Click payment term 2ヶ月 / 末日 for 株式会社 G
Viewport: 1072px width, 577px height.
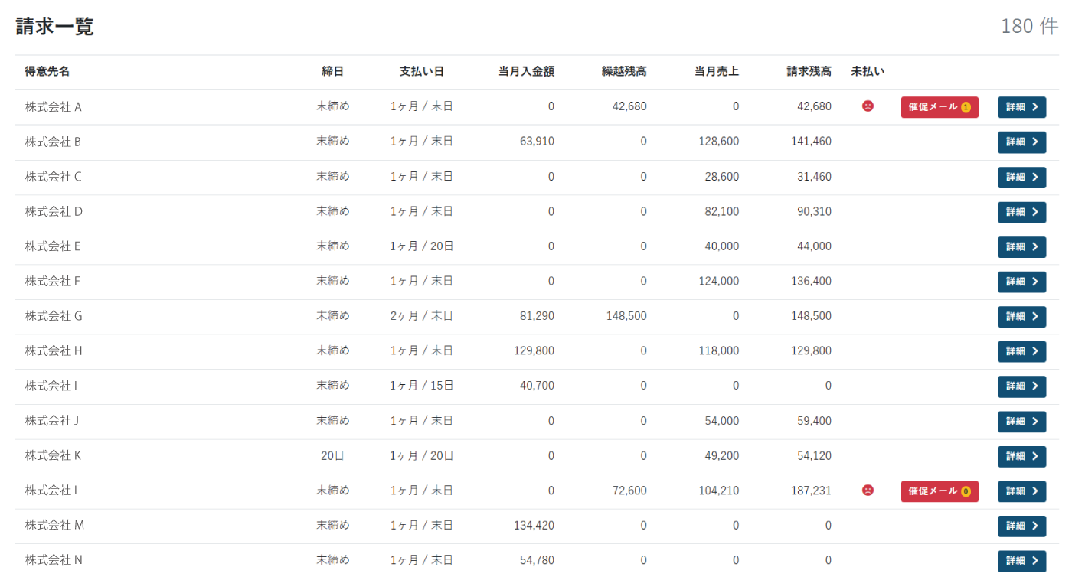tap(422, 316)
